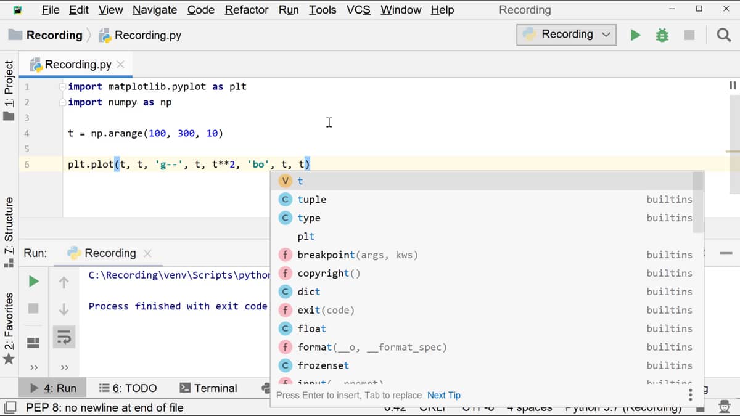Open the View menu
The width and height of the screenshot is (740, 416).
point(110,10)
